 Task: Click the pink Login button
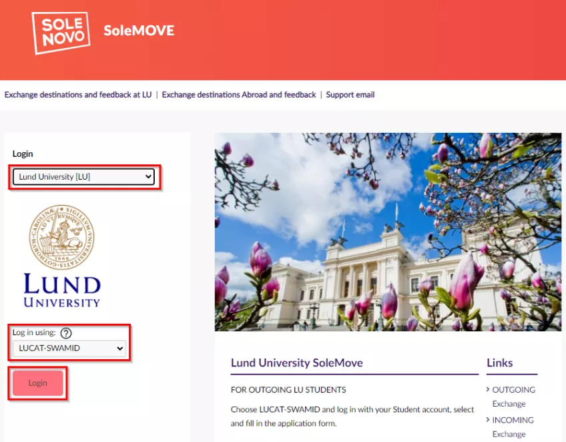[38, 383]
